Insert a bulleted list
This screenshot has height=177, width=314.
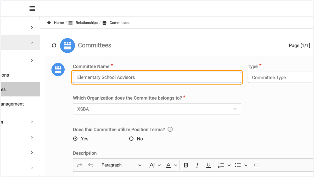coord(238,165)
